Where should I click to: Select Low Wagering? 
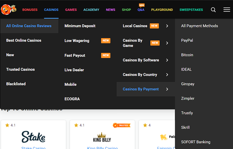pyautogui.click(x=77, y=41)
